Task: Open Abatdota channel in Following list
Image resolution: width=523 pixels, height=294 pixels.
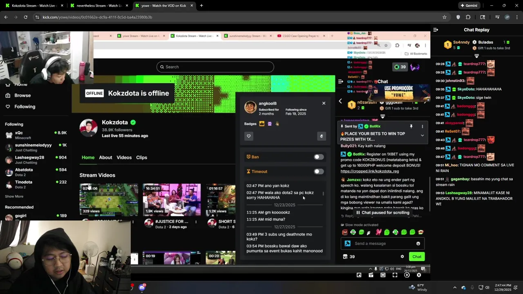Action: [36, 172]
